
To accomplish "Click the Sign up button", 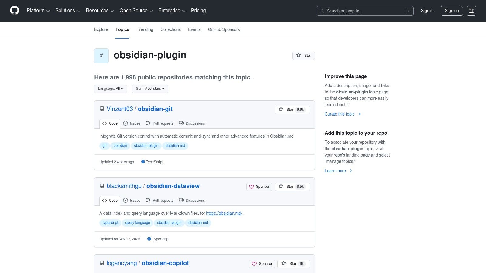I will (x=452, y=11).
